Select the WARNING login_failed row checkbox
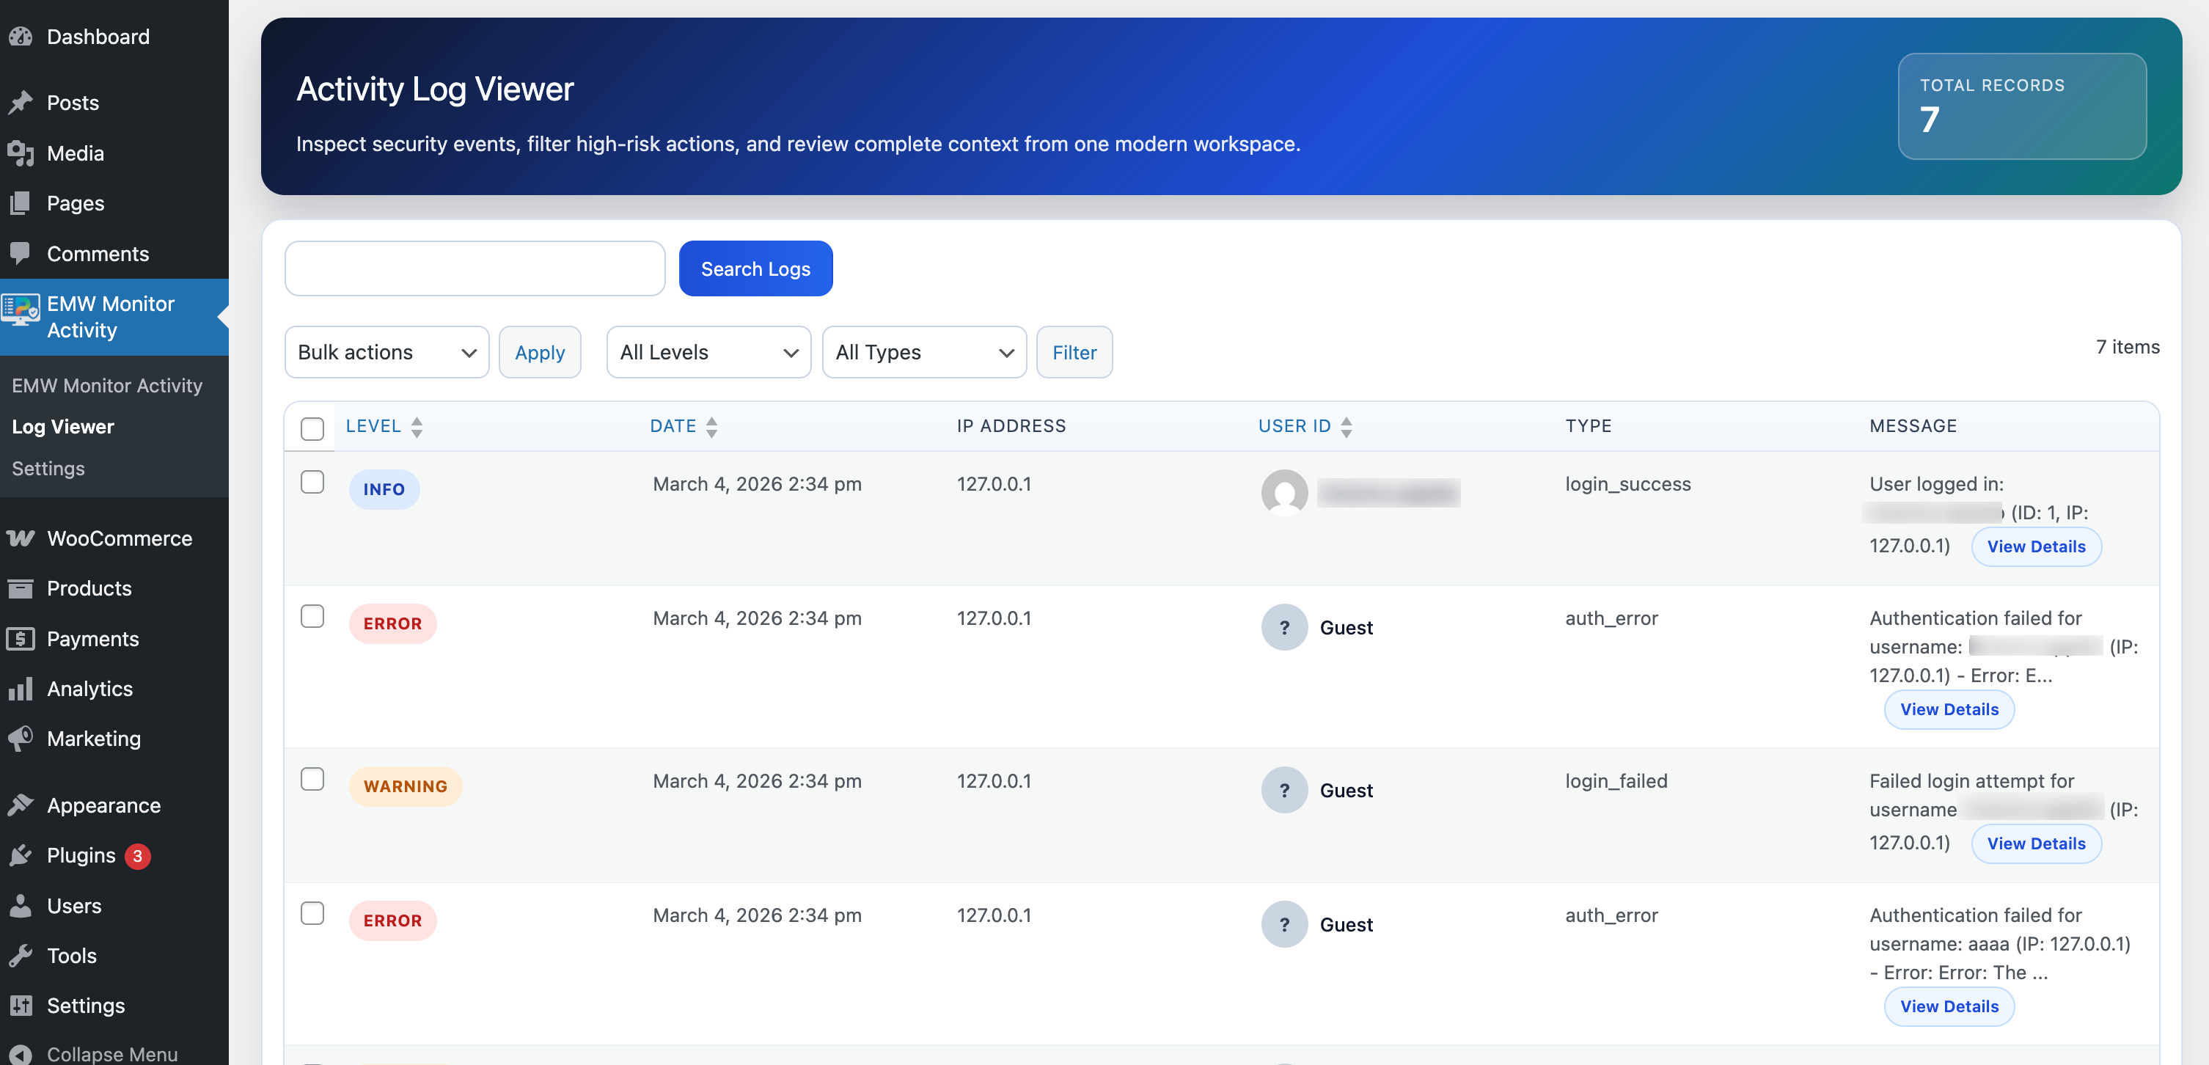This screenshot has height=1065, width=2209. coord(312,779)
